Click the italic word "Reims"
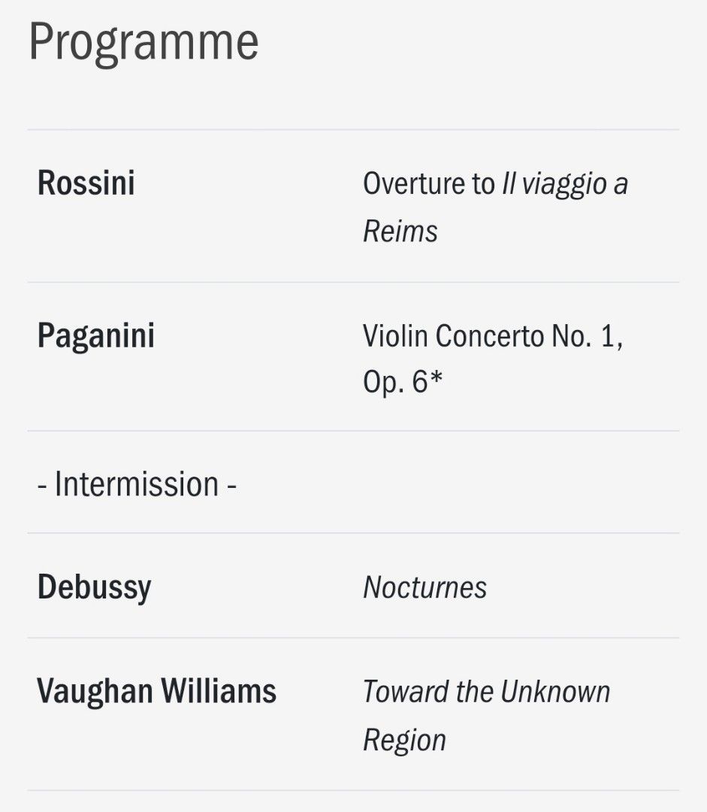707x812 pixels. point(400,232)
